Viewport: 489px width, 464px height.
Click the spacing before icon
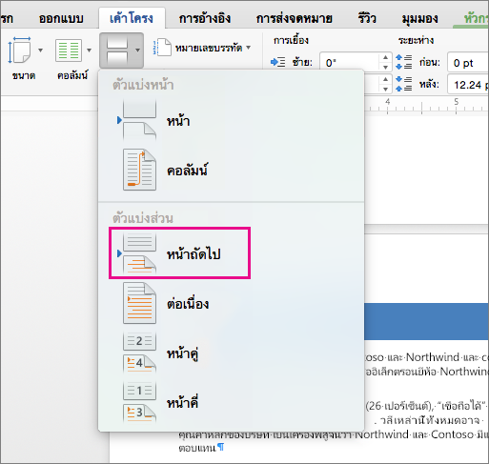click(x=403, y=62)
